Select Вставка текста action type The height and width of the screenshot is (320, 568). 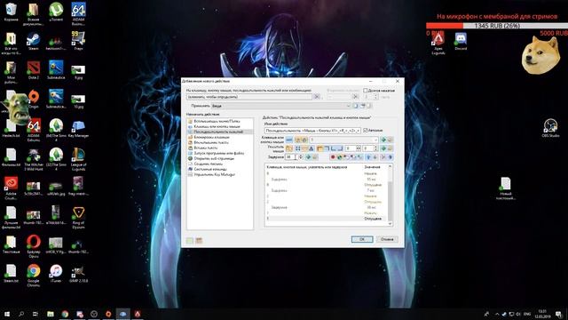point(205,148)
